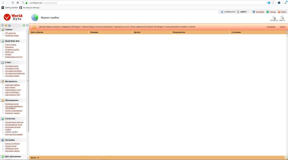Viewport: 288px width, 160px height.
Task: Click the Подробнее link in warning banner
Action: coord(271,27)
